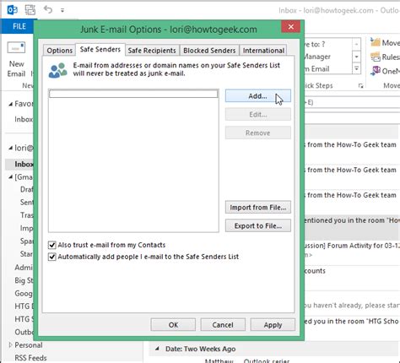Open the Safe Recipients tab
The height and width of the screenshot is (363, 400).
[x=152, y=51]
